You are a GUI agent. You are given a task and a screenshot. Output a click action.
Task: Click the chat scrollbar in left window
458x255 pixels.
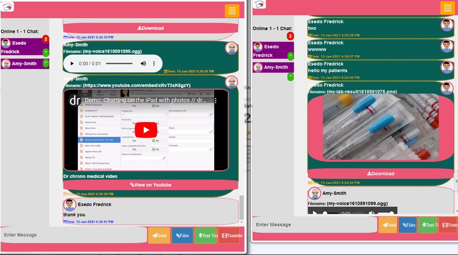[242, 207]
